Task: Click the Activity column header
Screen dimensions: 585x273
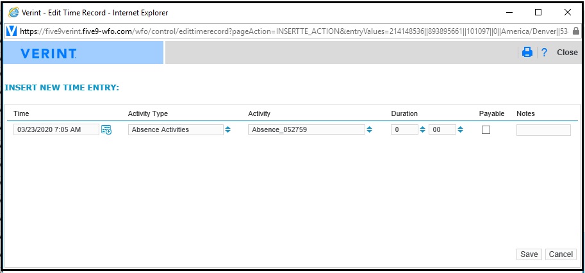Action: pyautogui.click(x=260, y=114)
